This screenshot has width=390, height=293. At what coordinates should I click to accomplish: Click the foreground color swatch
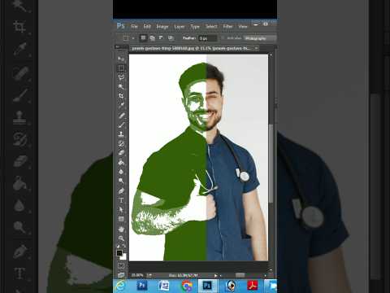[119, 253]
